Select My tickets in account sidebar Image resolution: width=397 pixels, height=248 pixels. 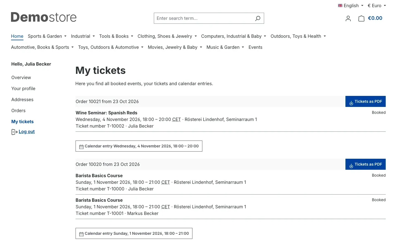point(22,122)
